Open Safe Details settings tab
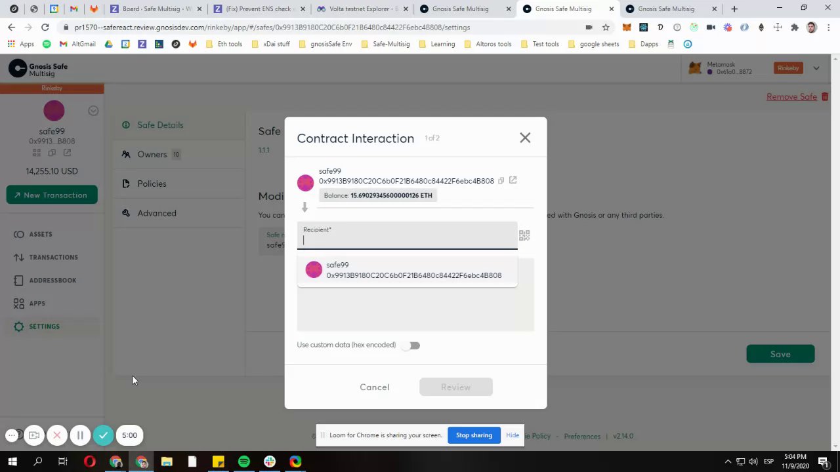The image size is (840, 472). (178, 125)
